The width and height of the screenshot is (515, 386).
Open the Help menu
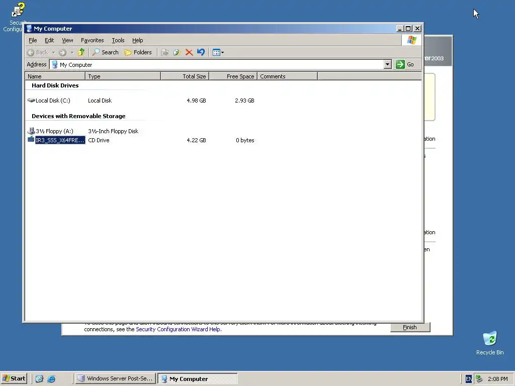pos(138,40)
